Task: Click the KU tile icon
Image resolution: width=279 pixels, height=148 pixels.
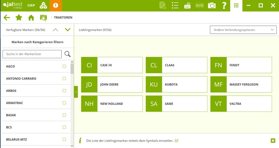Action: 154,84
